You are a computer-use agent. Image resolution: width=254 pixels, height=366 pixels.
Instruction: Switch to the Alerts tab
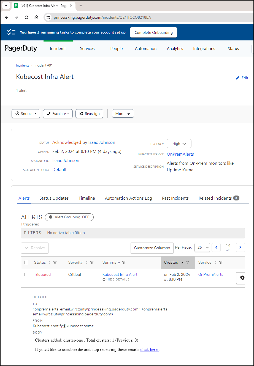(24, 198)
